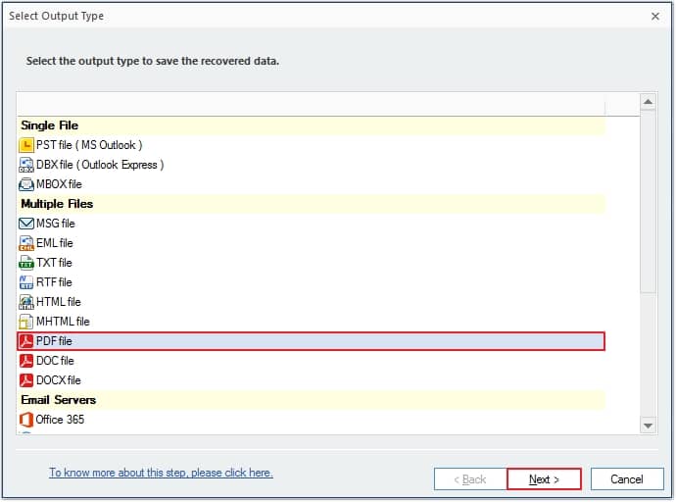Viewport: 676px width, 502px height.
Task: Select "DBX file ( Outlook Express )" option
Action: pyautogui.click(x=312, y=165)
